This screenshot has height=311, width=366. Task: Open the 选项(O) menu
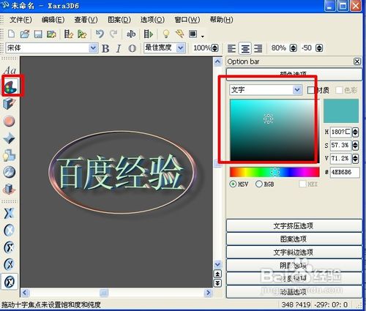pyautogui.click(x=152, y=20)
